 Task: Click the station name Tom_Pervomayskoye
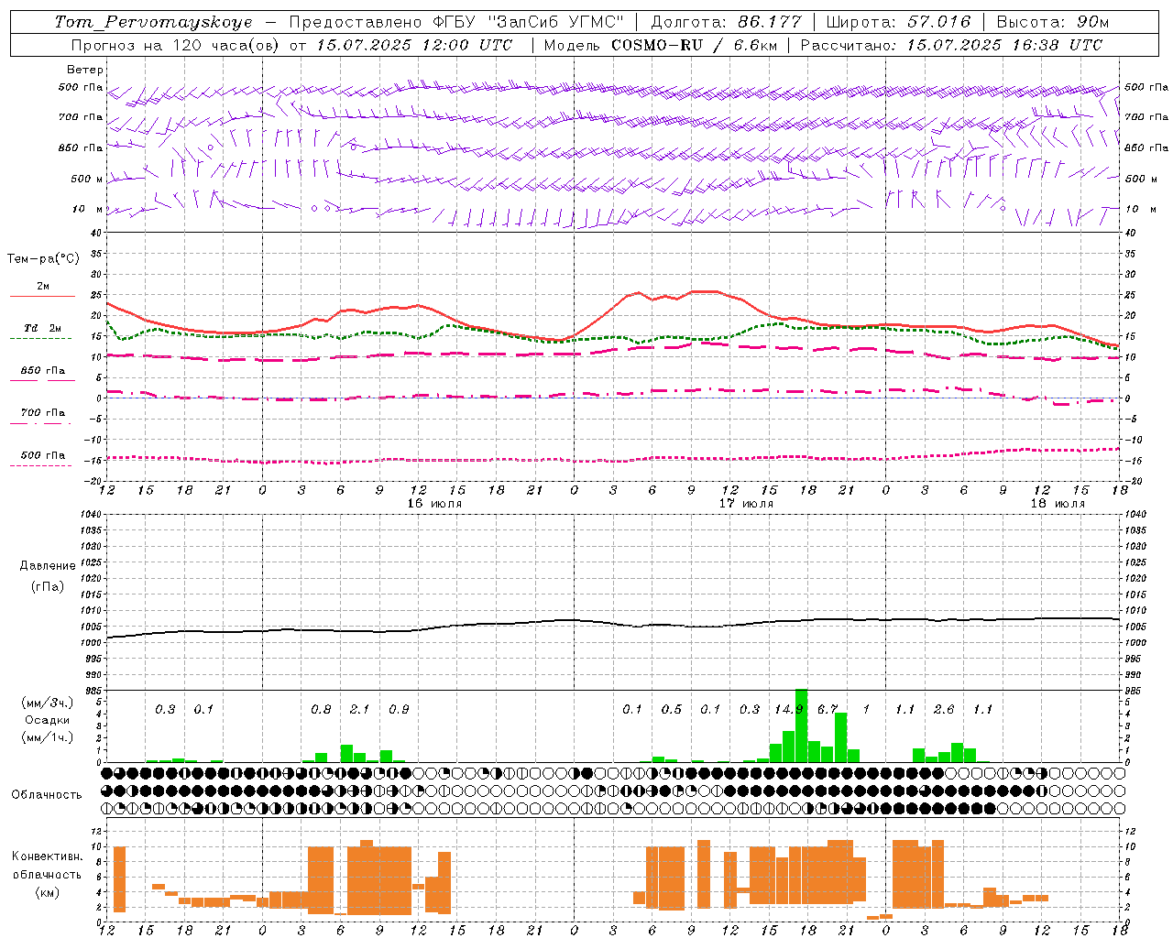tap(153, 22)
